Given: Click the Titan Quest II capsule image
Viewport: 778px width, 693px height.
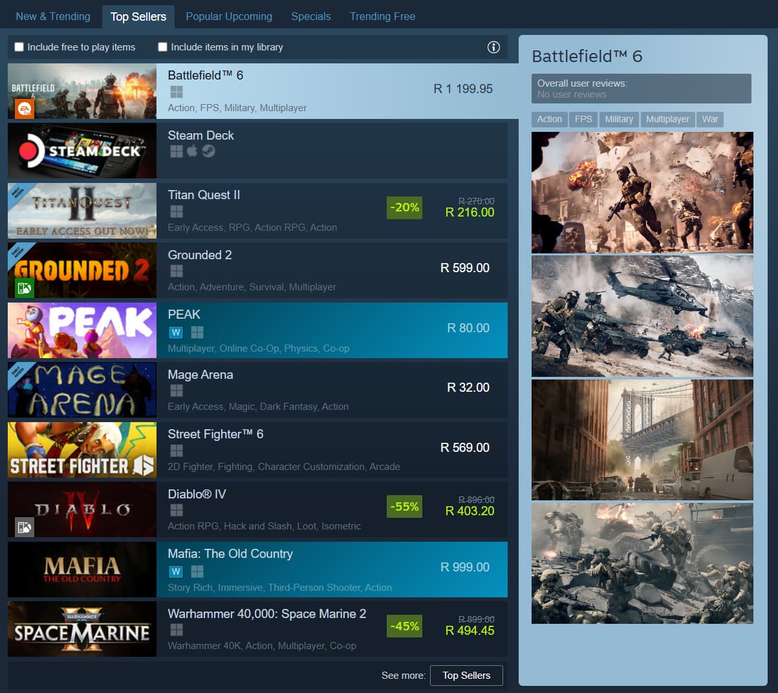Looking at the screenshot, I should 82,211.
